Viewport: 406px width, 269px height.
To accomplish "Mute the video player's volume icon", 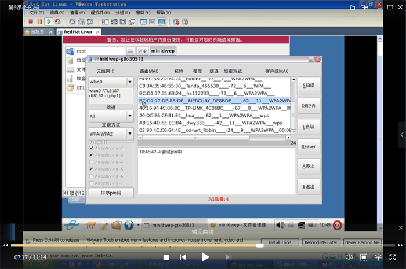I will (349, 257).
